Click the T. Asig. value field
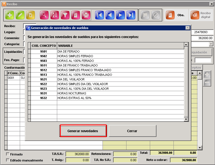 click(78, 160)
